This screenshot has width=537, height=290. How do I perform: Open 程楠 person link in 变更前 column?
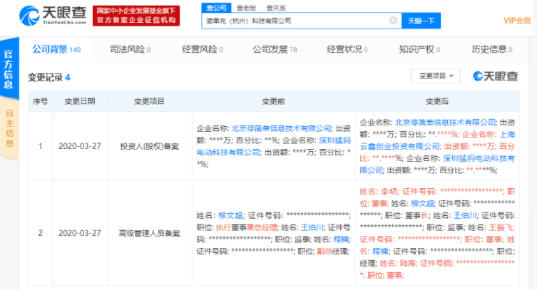tap(341, 239)
